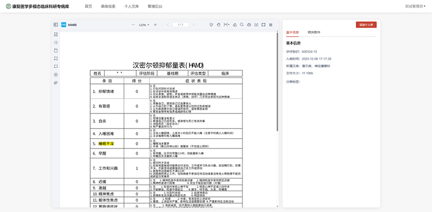The height and width of the screenshot is (212, 432).
Task: Click the 评估阶段 table cell
Action: tap(147, 73)
